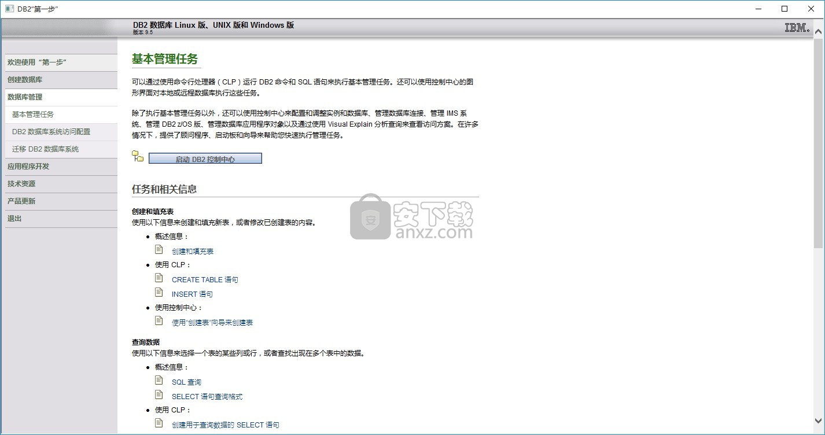The image size is (825, 435).
Task: Click the 查询数据 bold subheading
Action: [146, 342]
